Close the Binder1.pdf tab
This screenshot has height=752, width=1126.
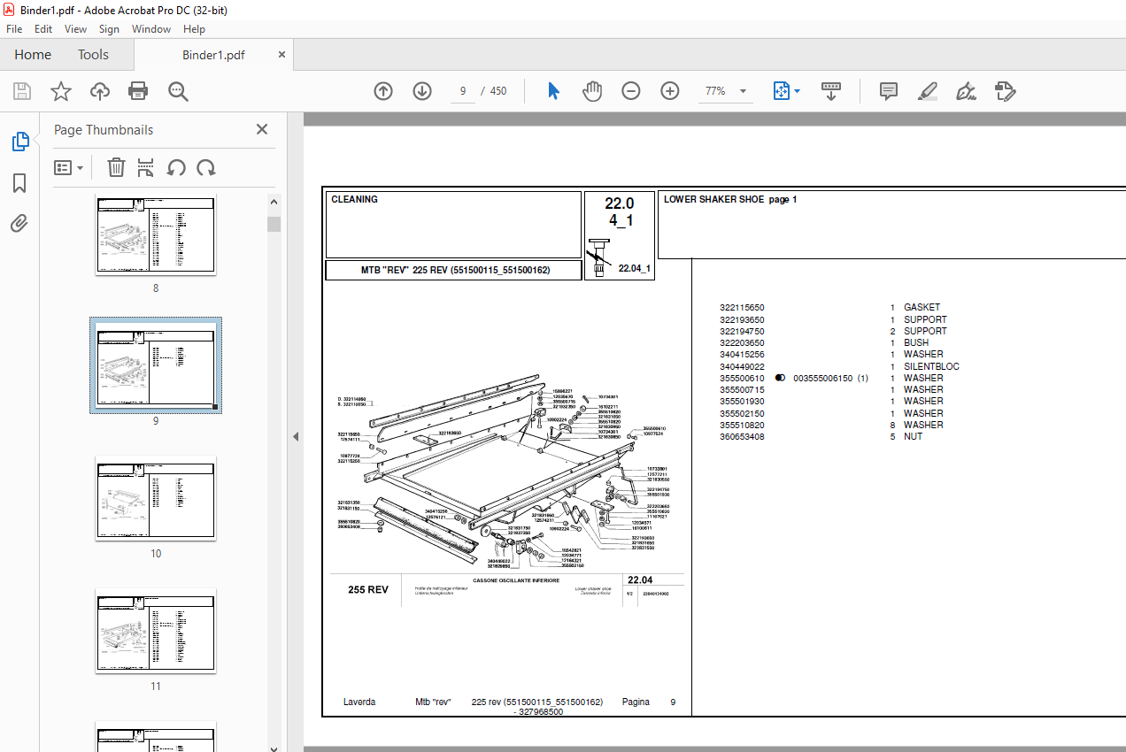[x=282, y=55]
